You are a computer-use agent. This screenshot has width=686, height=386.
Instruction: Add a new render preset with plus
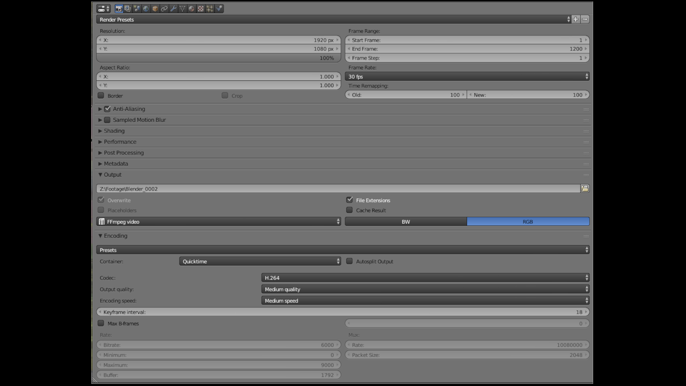pyautogui.click(x=576, y=20)
